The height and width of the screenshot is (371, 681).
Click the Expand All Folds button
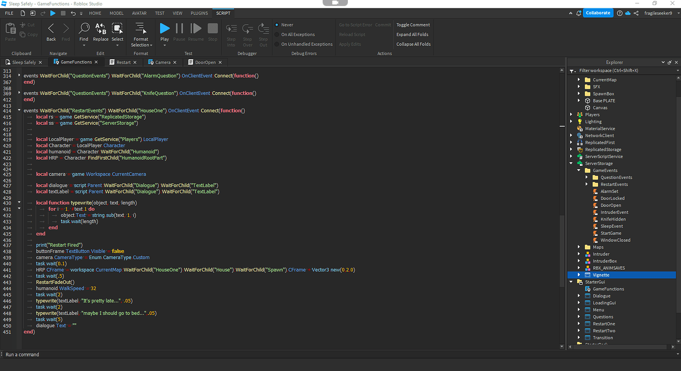pos(413,35)
